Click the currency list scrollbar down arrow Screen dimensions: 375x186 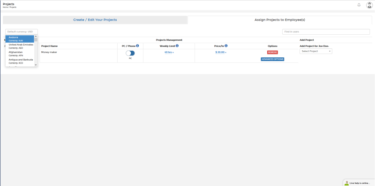click(36, 65)
